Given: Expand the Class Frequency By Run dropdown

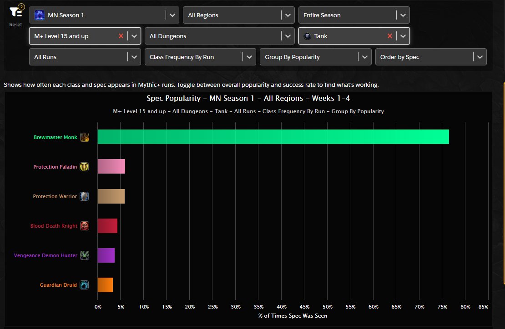Looking at the screenshot, I should (249, 57).
